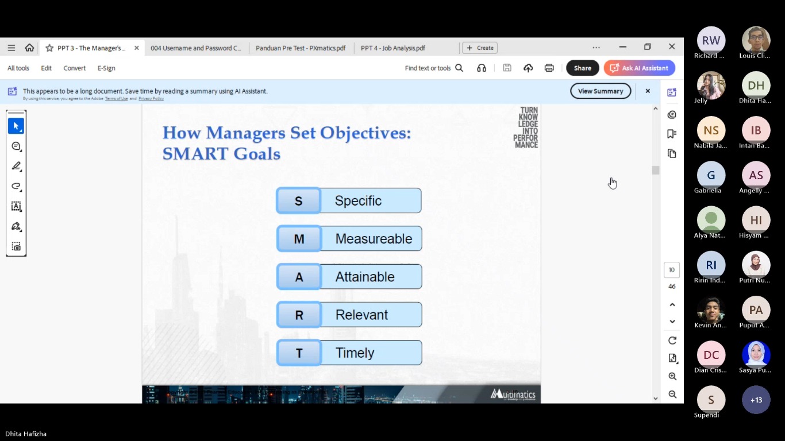Open the hamburger menu
The image size is (785, 441).
coord(11,48)
